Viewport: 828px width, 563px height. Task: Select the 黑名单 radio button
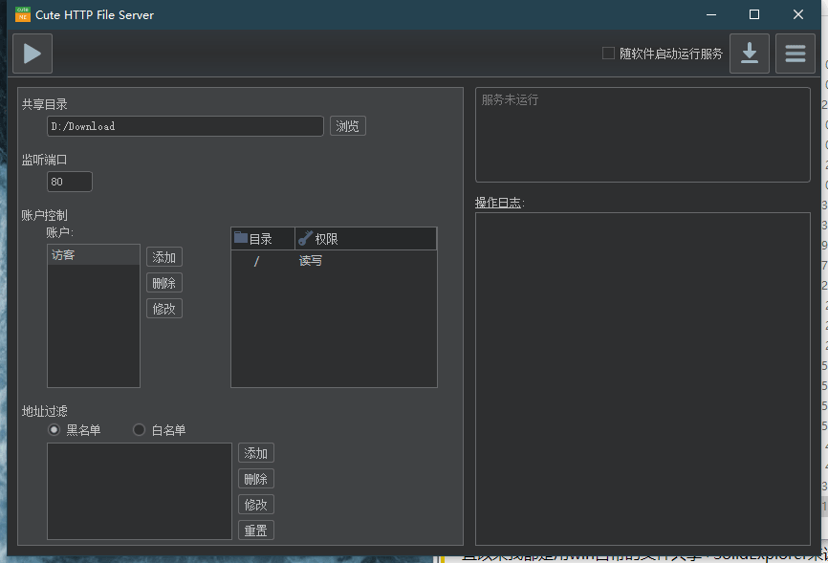point(54,430)
